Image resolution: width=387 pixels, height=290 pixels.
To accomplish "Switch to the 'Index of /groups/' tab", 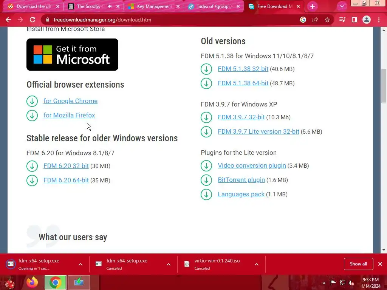I will pos(214,6).
